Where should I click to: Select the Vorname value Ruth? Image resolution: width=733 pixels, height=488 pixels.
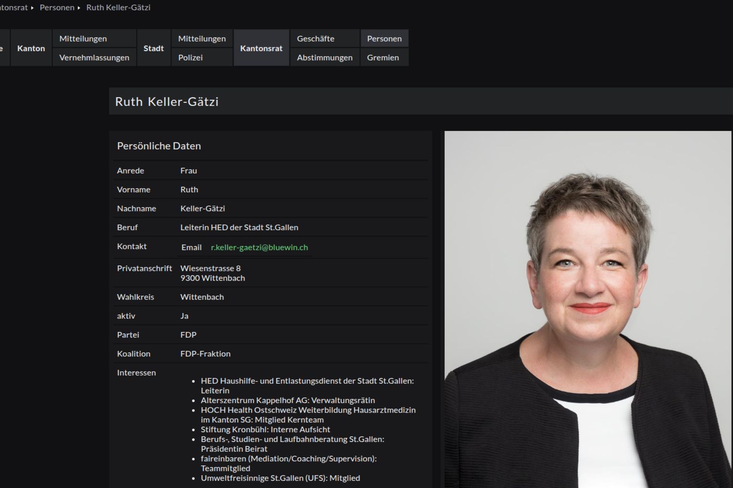[189, 190]
